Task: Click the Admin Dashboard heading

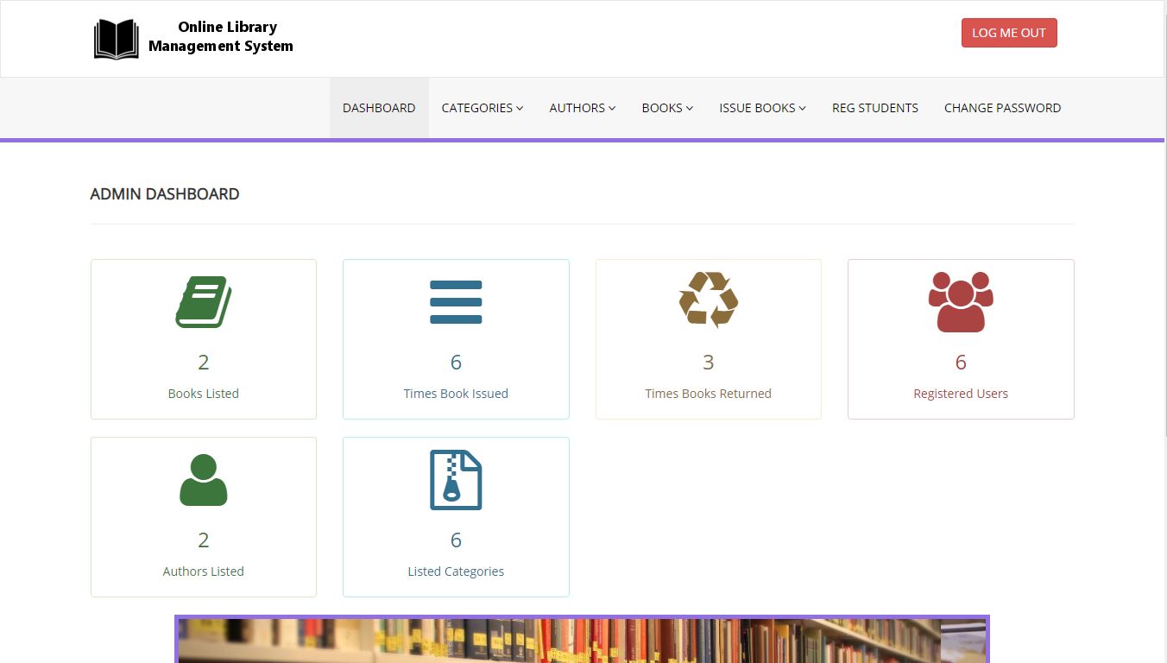Action: (165, 194)
